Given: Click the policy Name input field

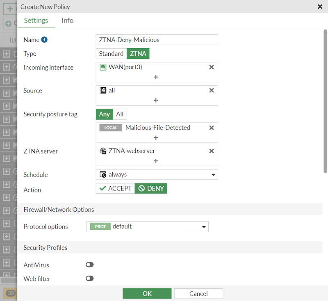Looking at the screenshot, I should click(157, 40).
